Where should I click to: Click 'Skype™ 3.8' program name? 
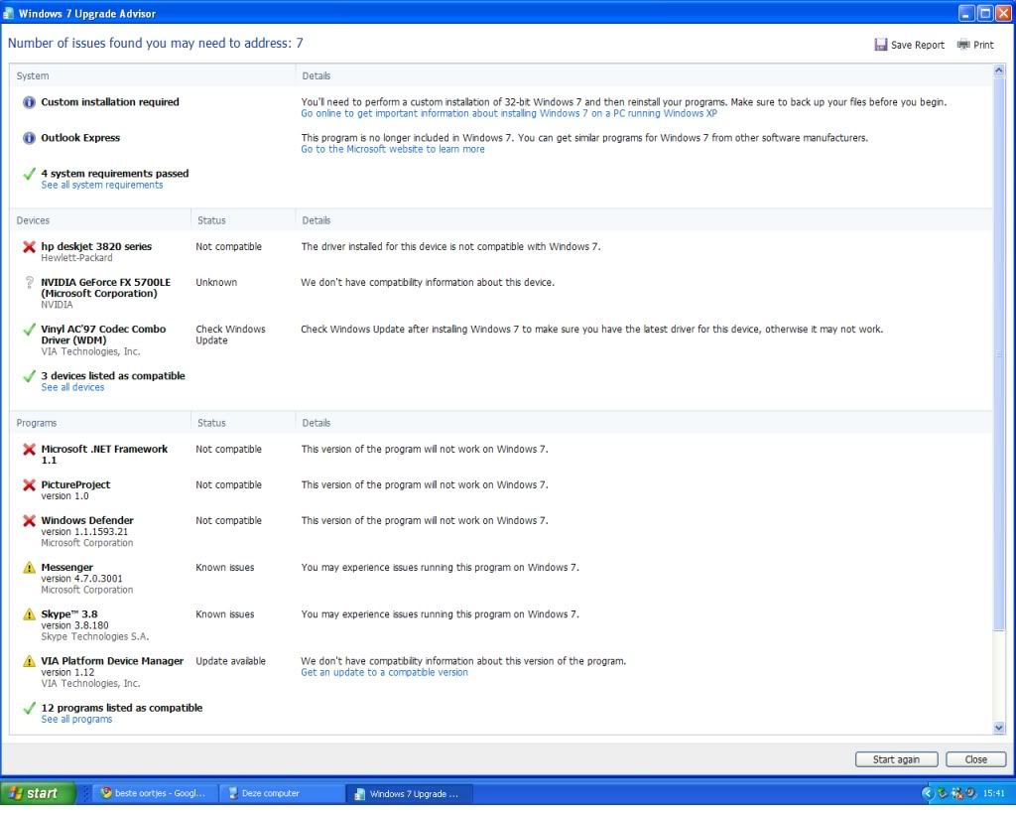68,613
